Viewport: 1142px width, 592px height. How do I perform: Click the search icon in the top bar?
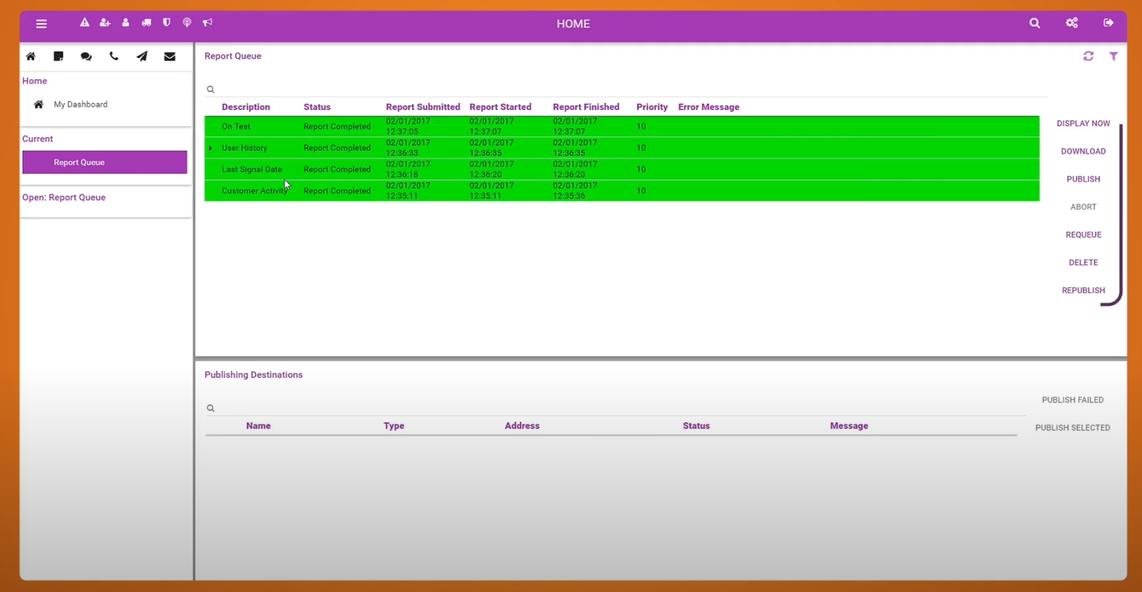(x=1035, y=23)
